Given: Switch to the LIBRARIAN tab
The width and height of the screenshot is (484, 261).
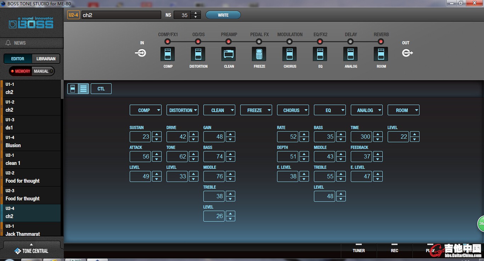Looking at the screenshot, I should [x=46, y=59].
